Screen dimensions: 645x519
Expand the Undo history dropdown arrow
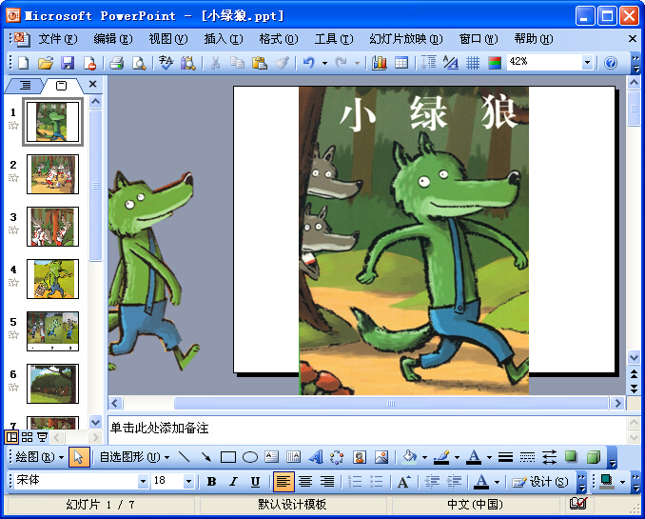[x=324, y=63]
